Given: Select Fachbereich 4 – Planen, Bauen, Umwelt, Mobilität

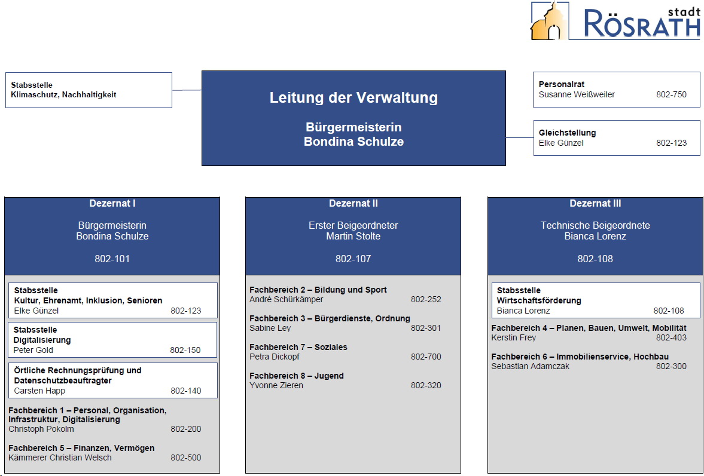Looking at the screenshot, I should (589, 328).
